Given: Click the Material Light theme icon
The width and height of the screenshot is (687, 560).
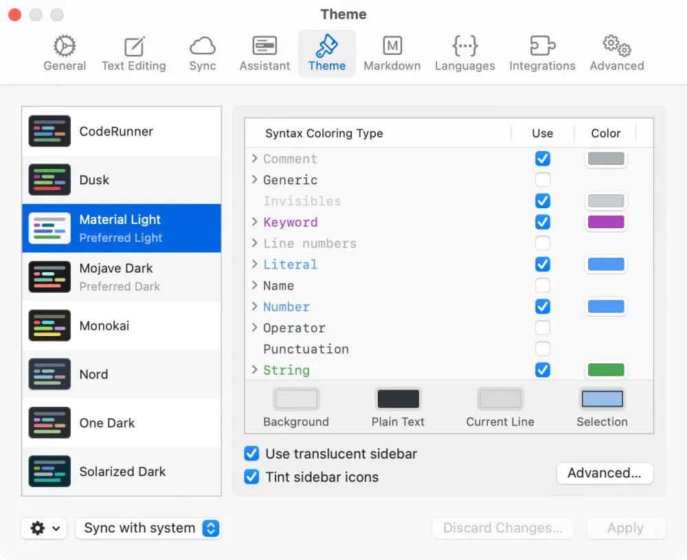Looking at the screenshot, I should pyautogui.click(x=49, y=228).
